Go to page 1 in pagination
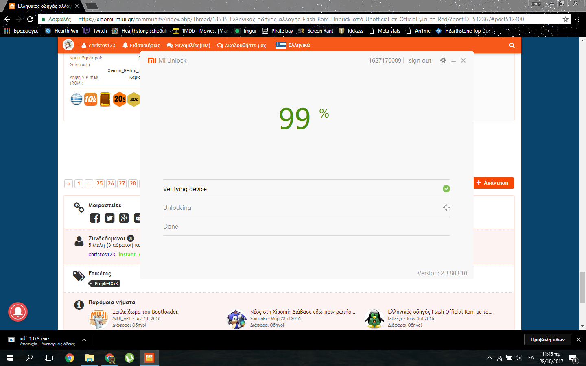The width and height of the screenshot is (586, 366). pyautogui.click(x=79, y=184)
